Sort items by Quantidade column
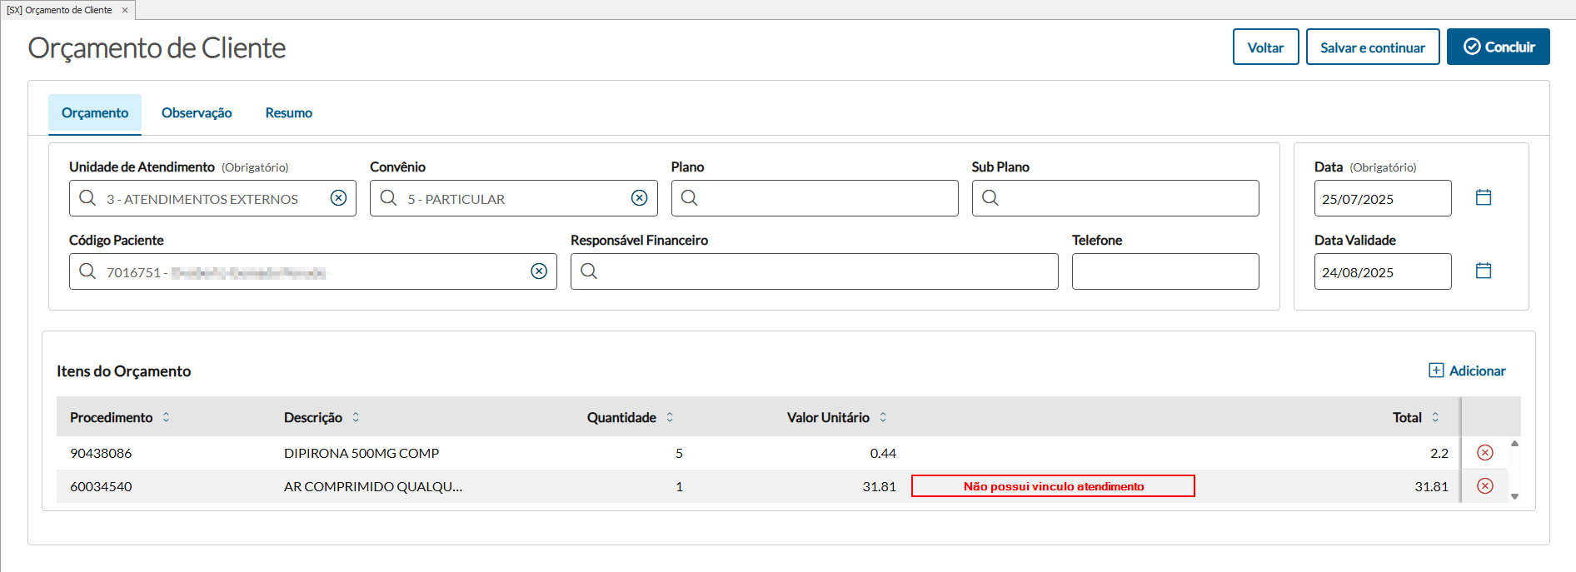Viewport: 1576px width, 572px height. point(670,417)
